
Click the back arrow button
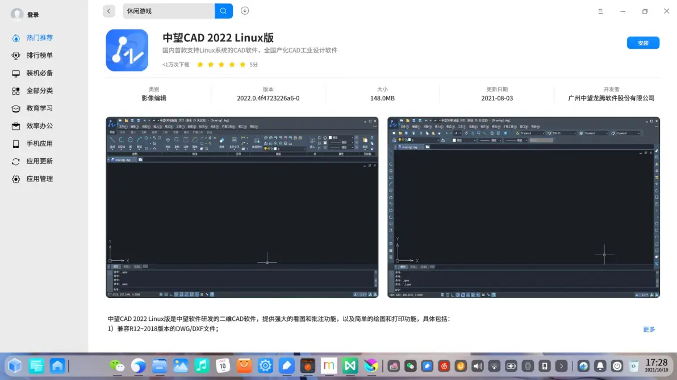tap(109, 11)
